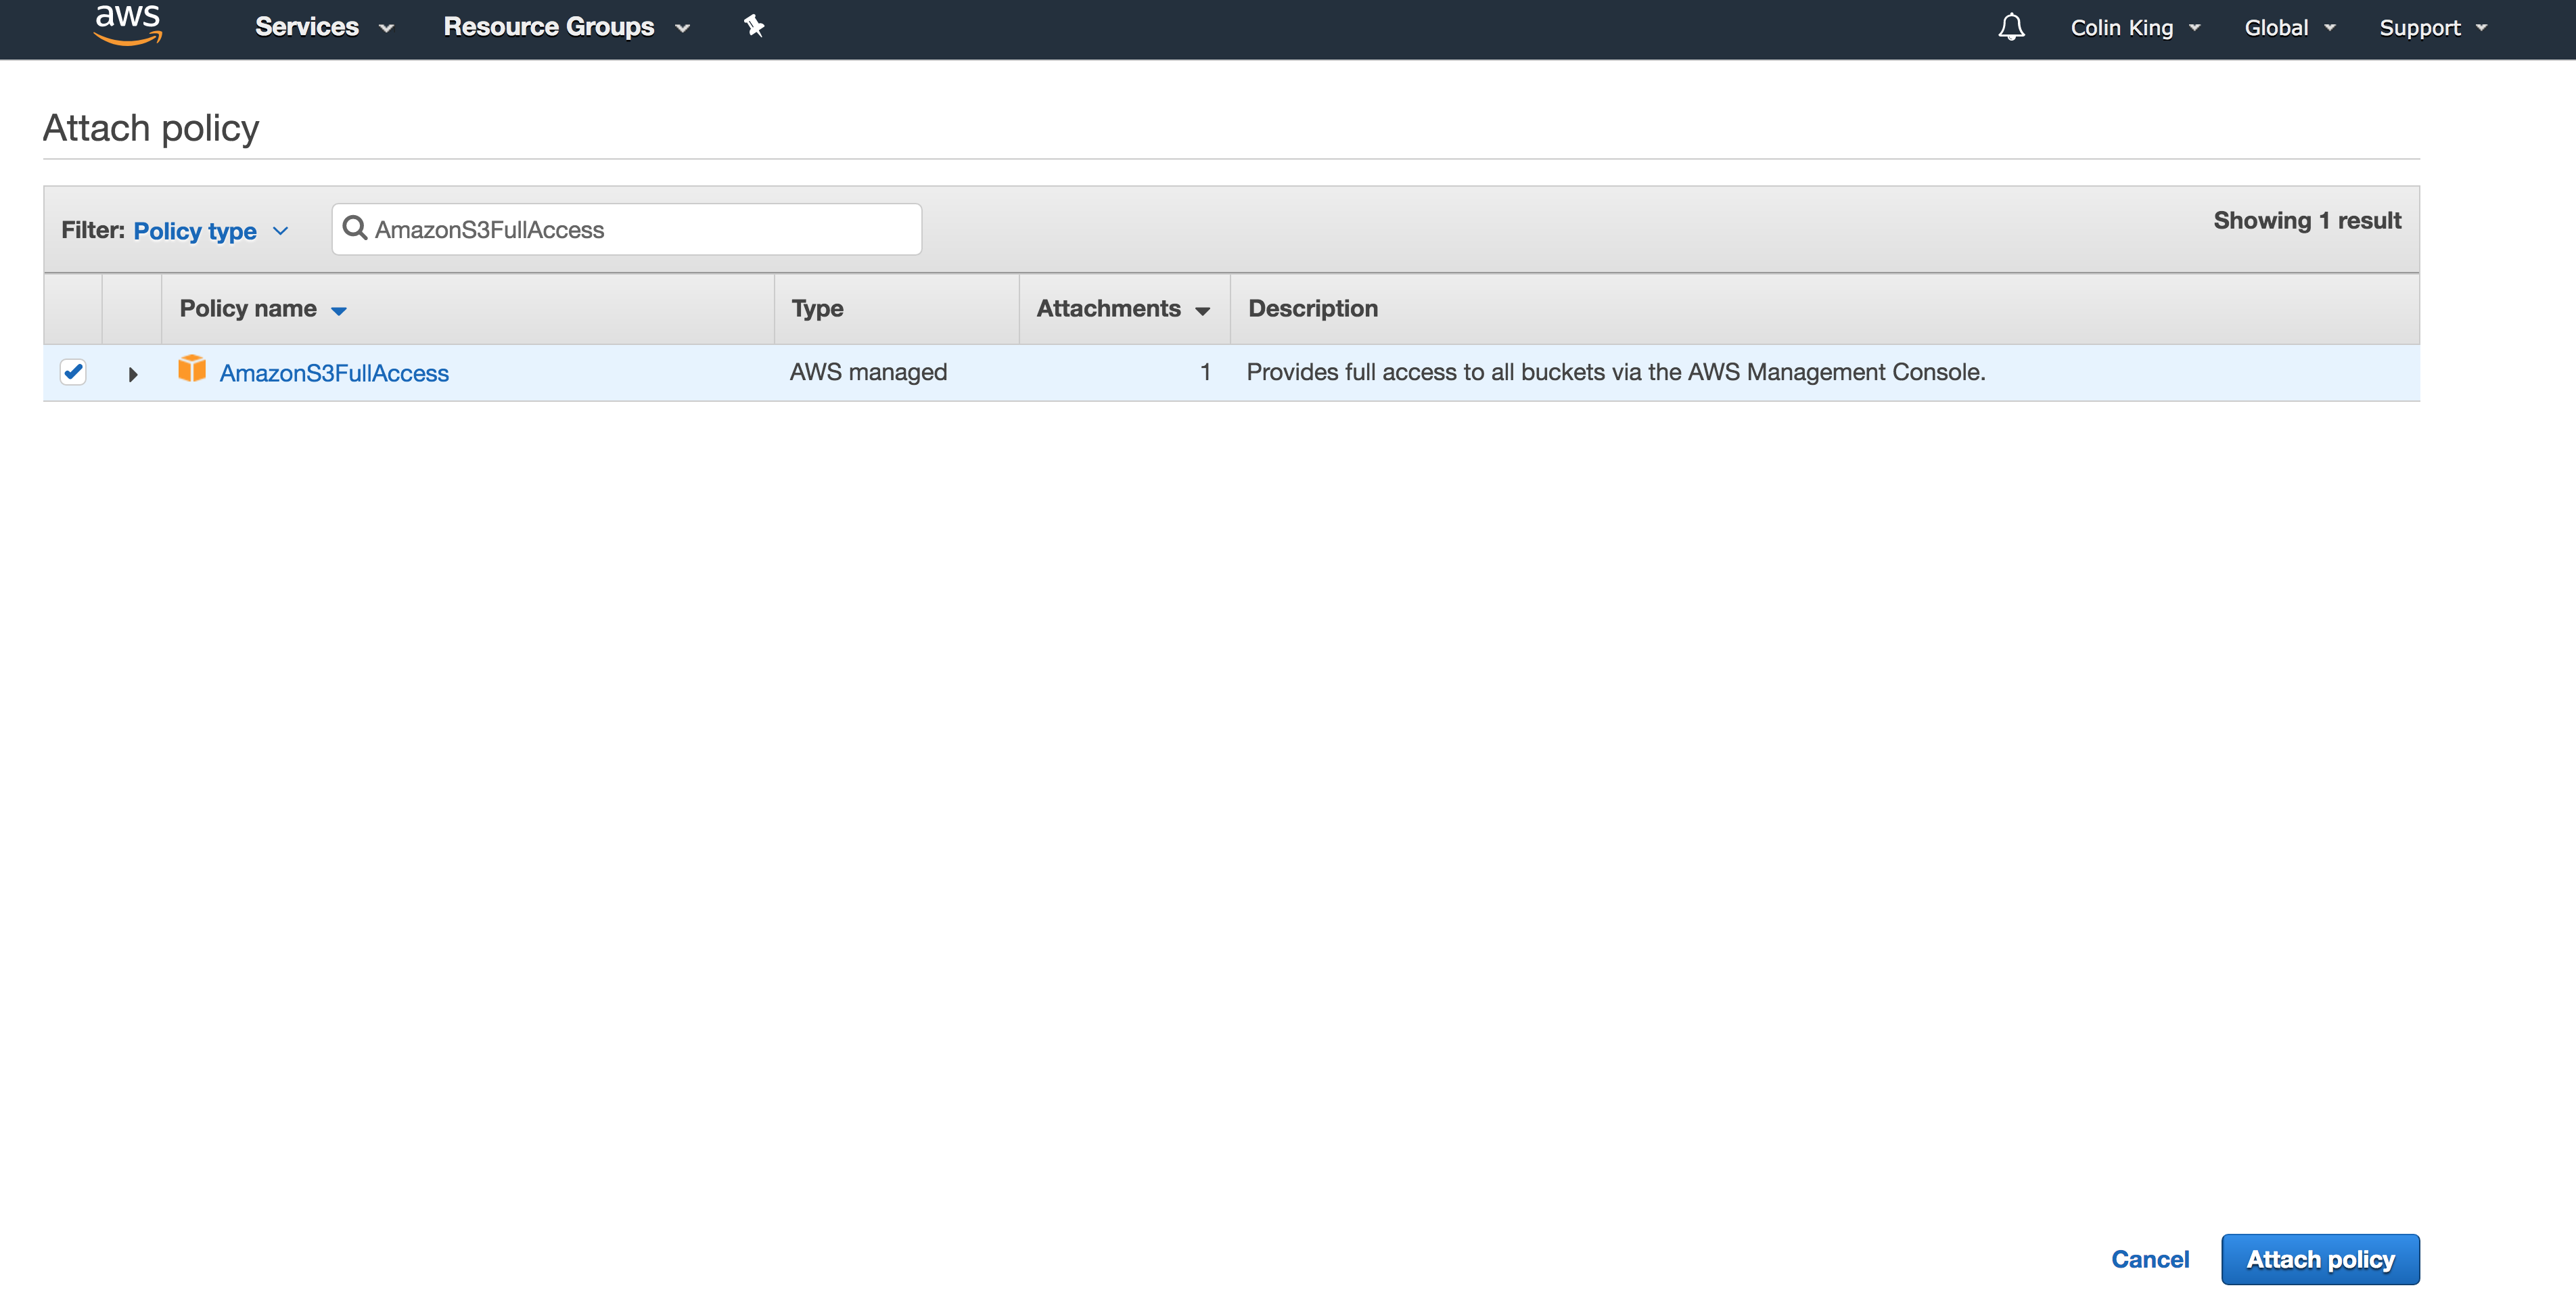Viewport: 2576px width, 1315px height.
Task: Click the Cancel link
Action: 2149,1259
